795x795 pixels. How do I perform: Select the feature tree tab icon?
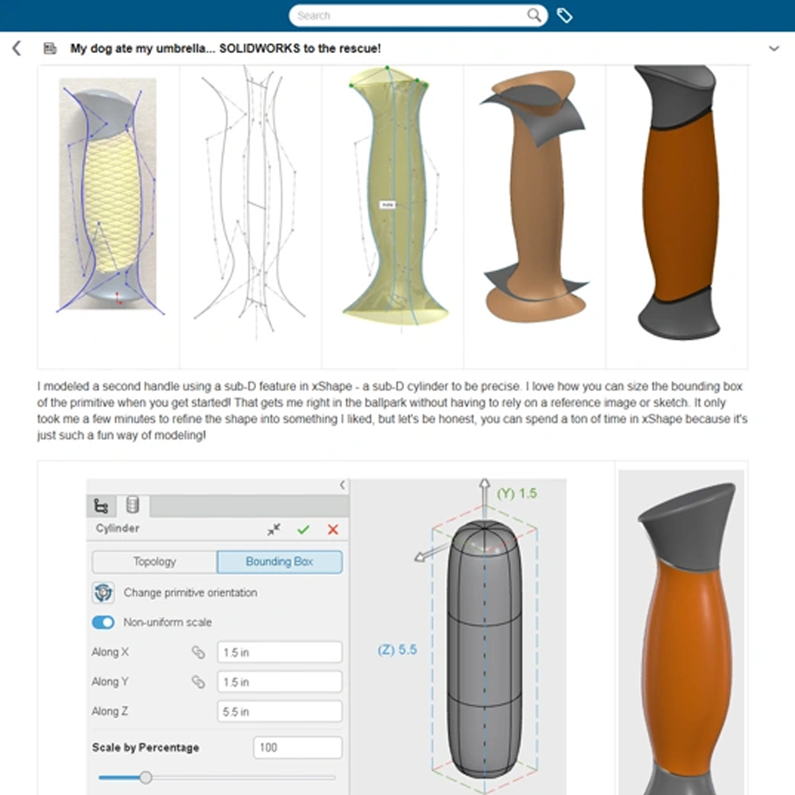102,506
